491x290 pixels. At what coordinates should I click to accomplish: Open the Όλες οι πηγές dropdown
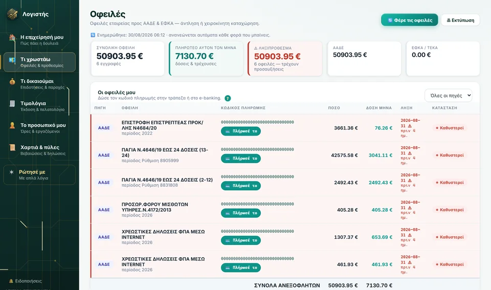pyautogui.click(x=448, y=96)
